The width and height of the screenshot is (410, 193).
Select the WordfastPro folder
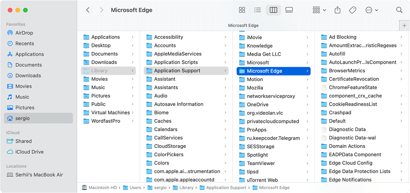[108, 121]
